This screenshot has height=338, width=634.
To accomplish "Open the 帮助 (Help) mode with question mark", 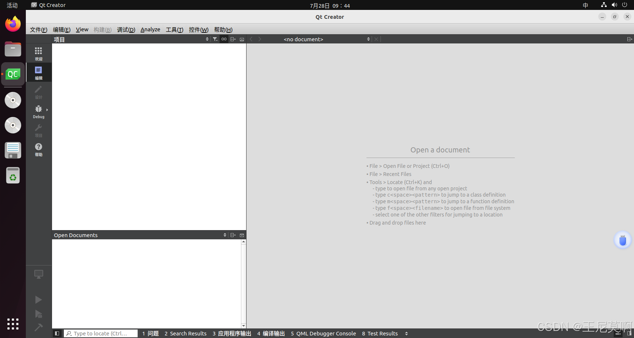I will click(38, 149).
